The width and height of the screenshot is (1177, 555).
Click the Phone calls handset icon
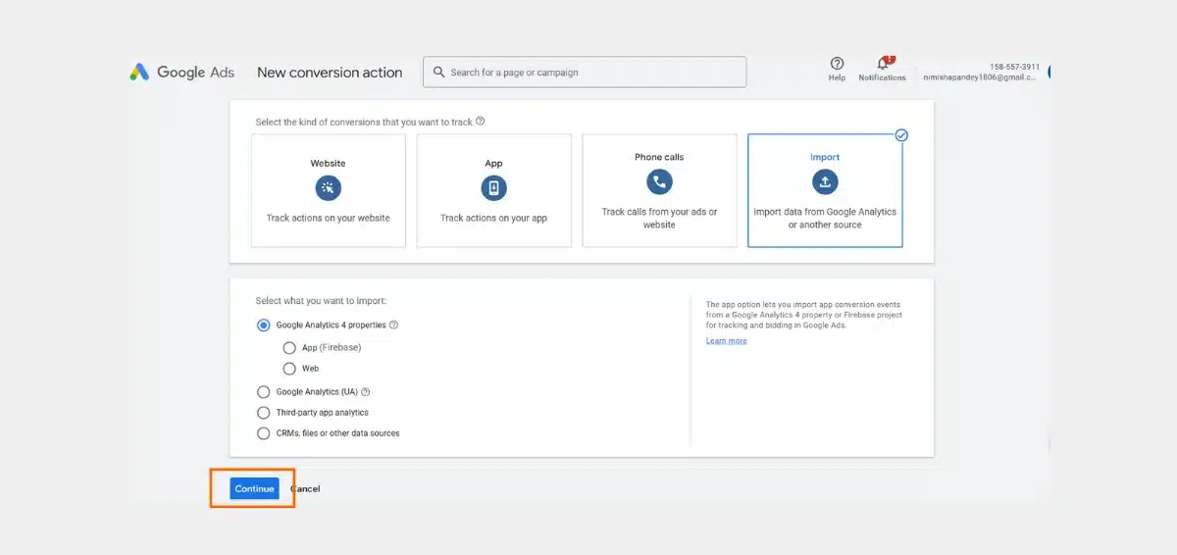pos(659,181)
